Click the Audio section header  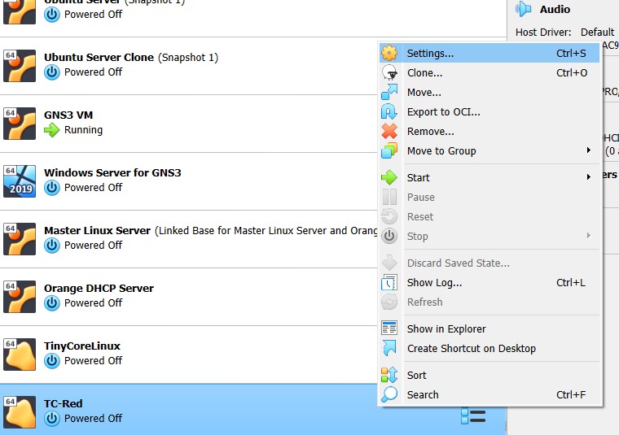[x=555, y=10]
